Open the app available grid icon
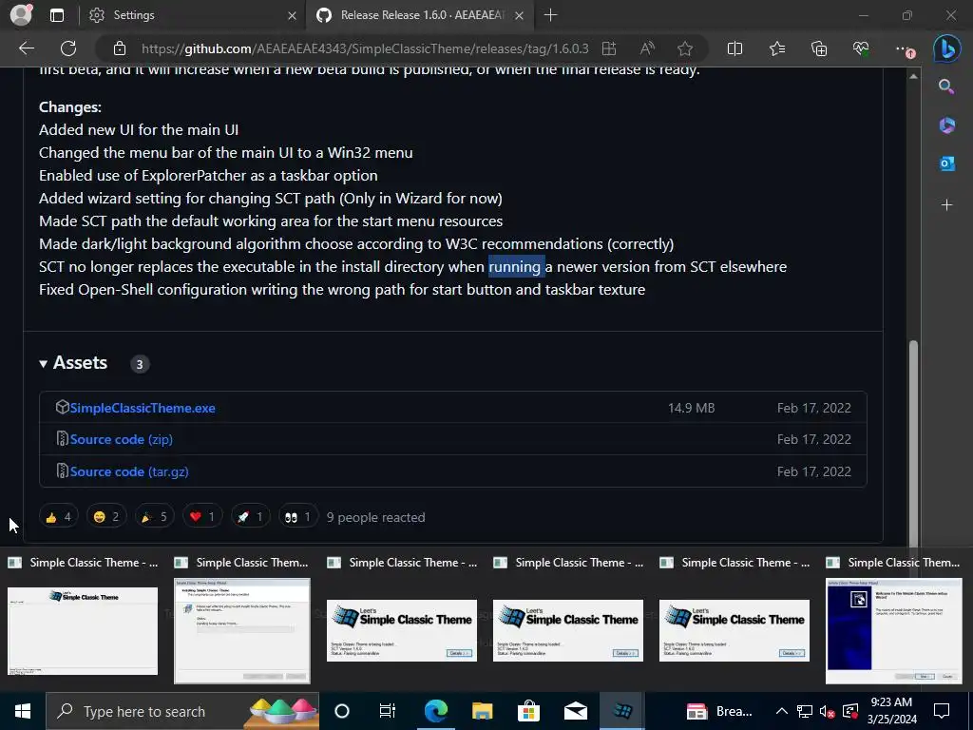The image size is (973, 730). tap(609, 48)
